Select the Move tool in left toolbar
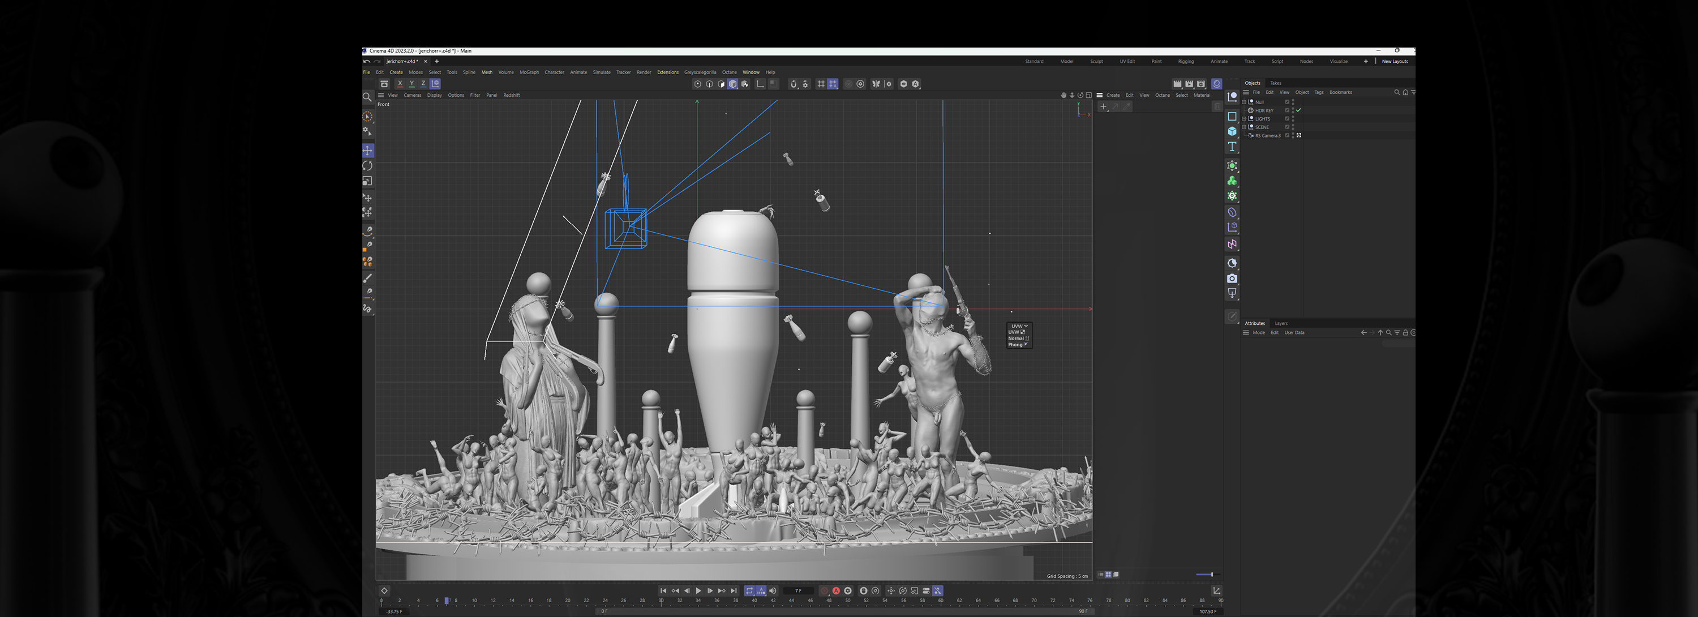Screen dimensions: 1698x617 pyautogui.click(x=368, y=151)
